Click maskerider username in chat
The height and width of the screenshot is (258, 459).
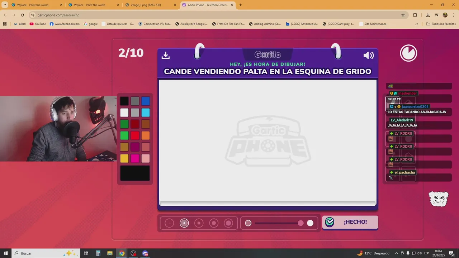click(x=407, y=94)
